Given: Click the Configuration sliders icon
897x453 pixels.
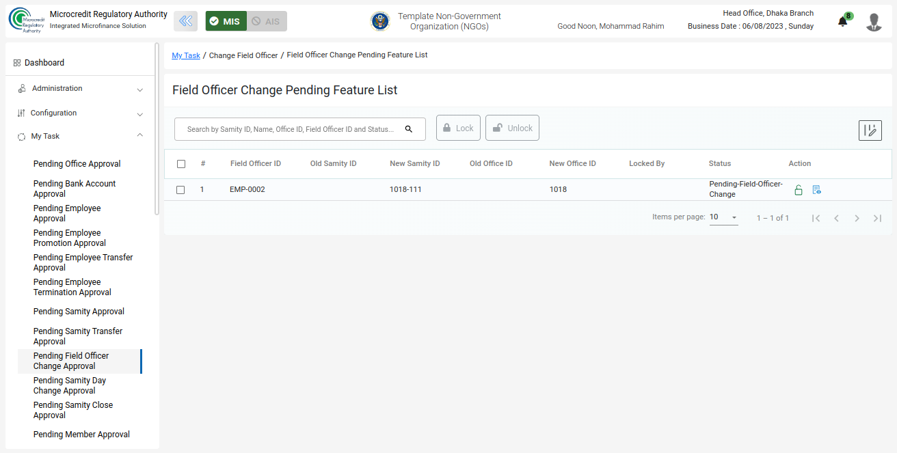Looking at the screenshot, I should [x=21, y=113].
